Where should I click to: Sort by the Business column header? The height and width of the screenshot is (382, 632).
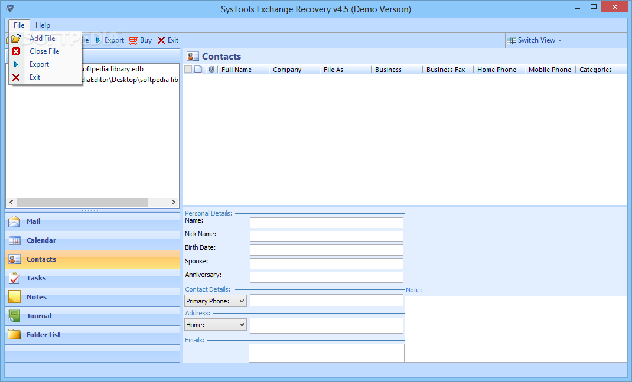[396, 69]
